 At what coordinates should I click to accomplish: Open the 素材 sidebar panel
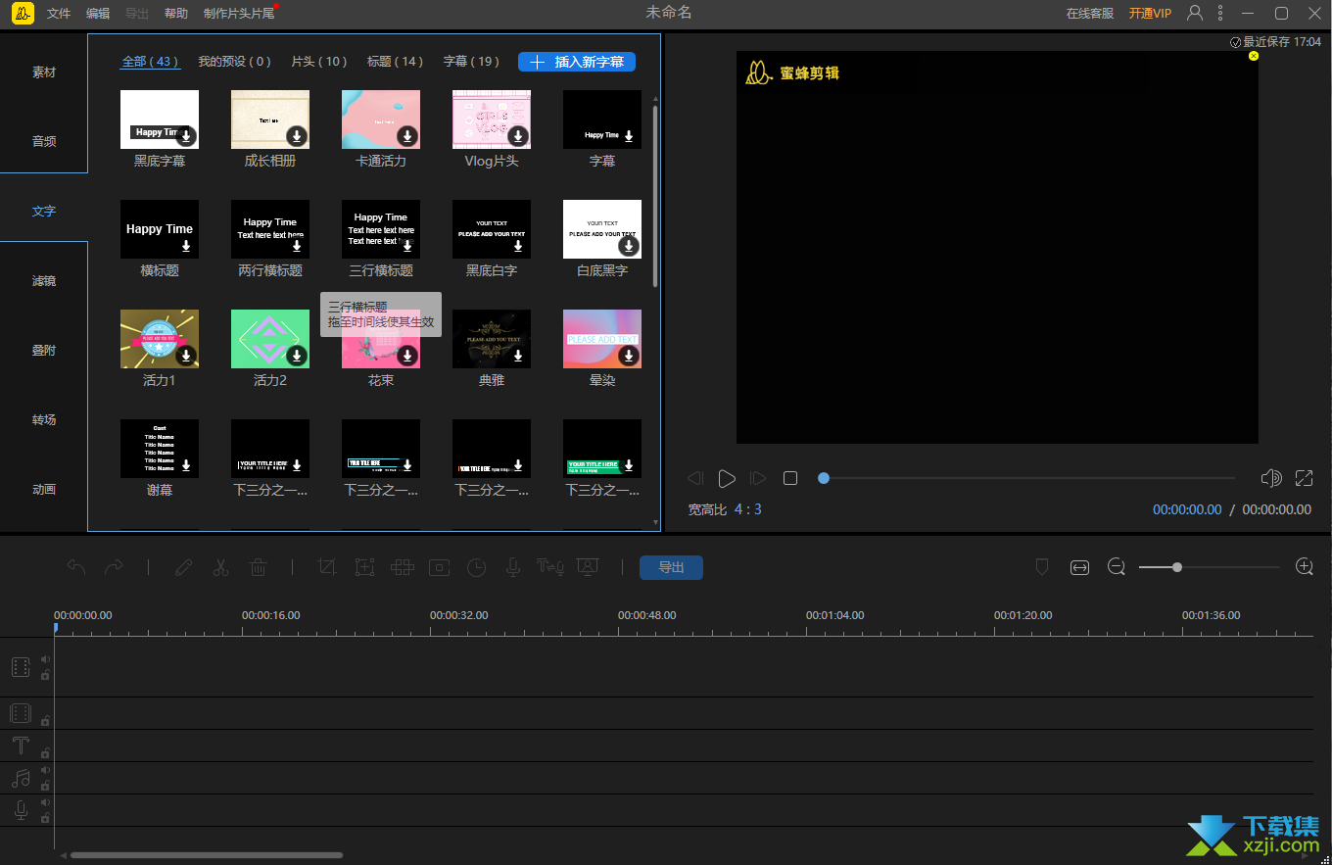pyautogui.click(x=44, y=72)
